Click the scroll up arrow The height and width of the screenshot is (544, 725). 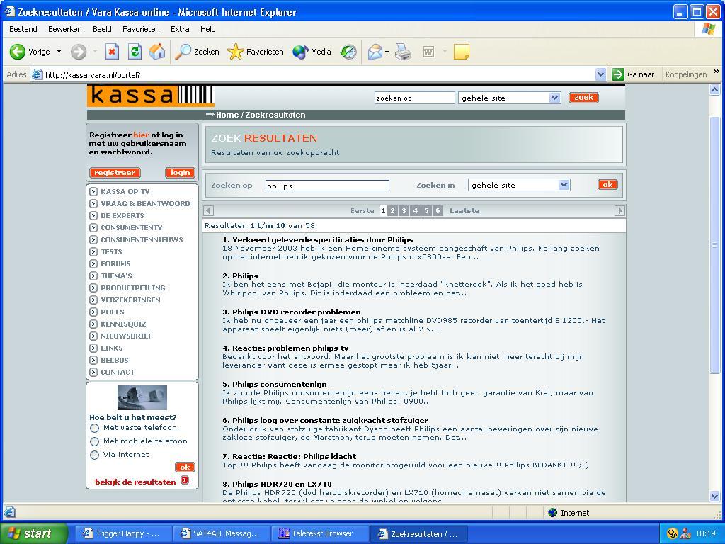click(714, 90)
